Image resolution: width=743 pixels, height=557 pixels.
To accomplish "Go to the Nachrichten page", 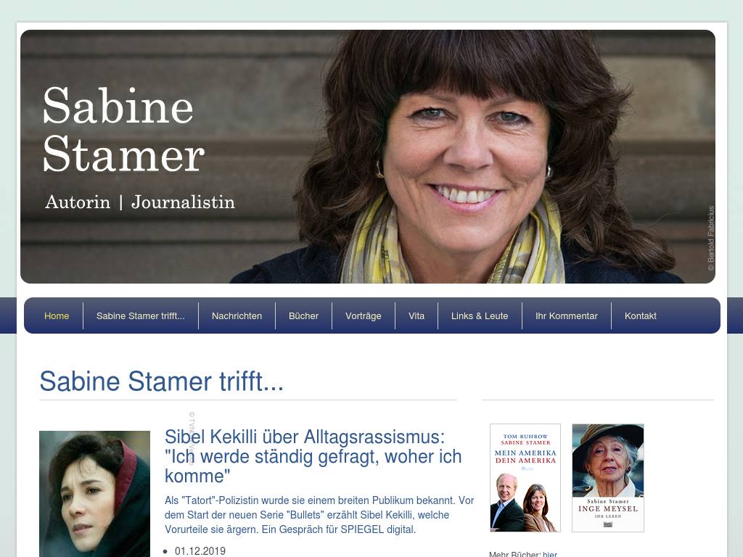I will click(x=237, y=316).
